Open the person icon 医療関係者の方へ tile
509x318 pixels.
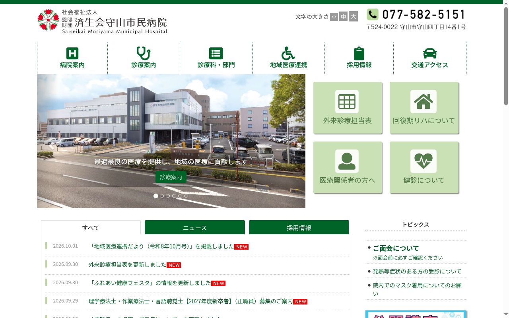[348, 167]
